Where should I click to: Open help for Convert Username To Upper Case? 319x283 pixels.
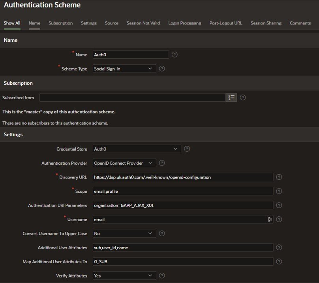162,233
